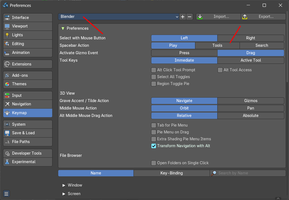Set Spacebar Action to Search
289x200 pixels.
262,45
